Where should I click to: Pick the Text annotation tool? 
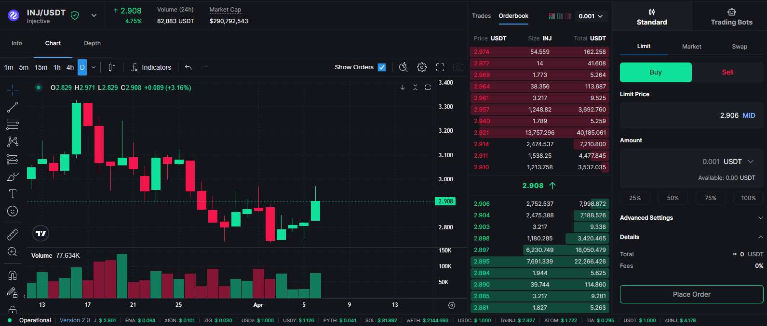tap(13, 194)
